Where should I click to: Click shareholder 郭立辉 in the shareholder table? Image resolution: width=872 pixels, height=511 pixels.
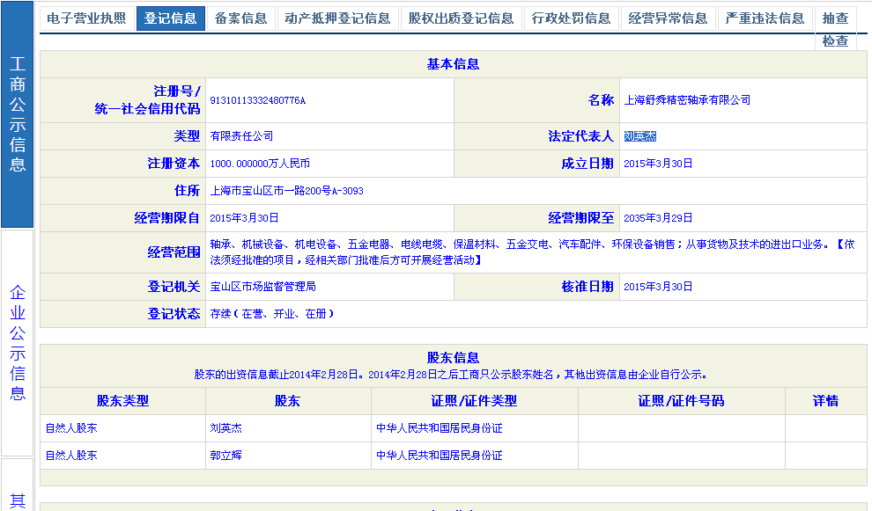[x=226, y=456]
